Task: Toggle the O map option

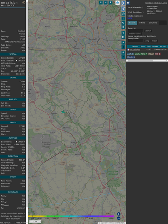Action: (x=123, y=23)
